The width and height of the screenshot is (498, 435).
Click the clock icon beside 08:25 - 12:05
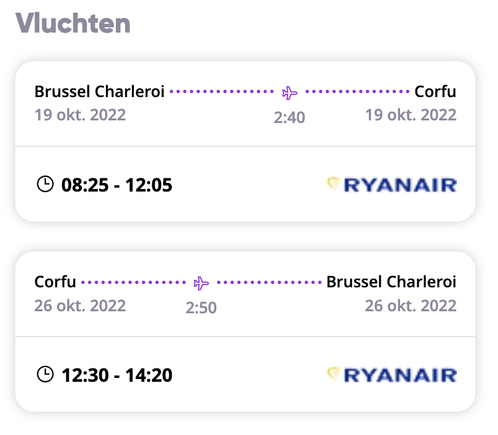[x=45, y=184]
